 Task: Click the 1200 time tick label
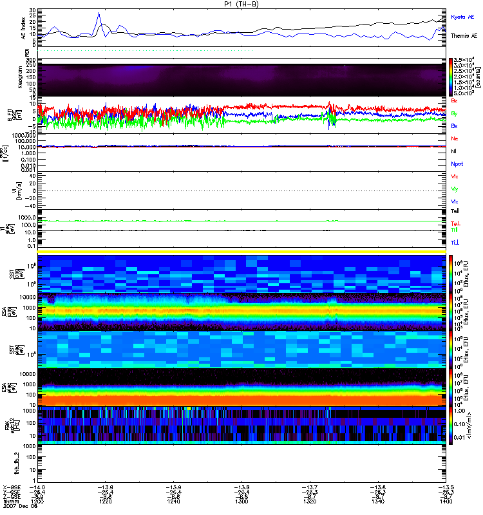tap(37, 501)
